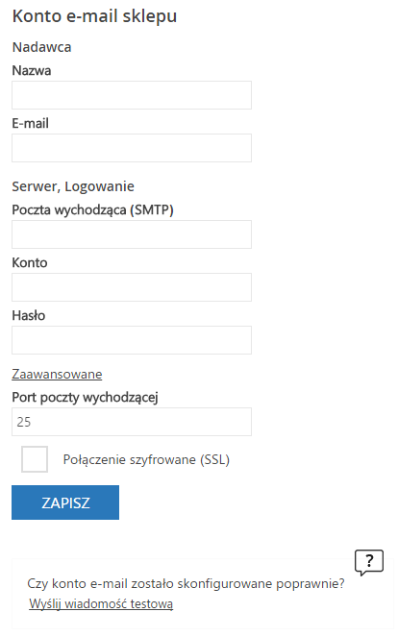Select the Poczta wychodząca (SMTP) server field
Image resolution: width=398 pixels, height=637 pixels.
132,234
